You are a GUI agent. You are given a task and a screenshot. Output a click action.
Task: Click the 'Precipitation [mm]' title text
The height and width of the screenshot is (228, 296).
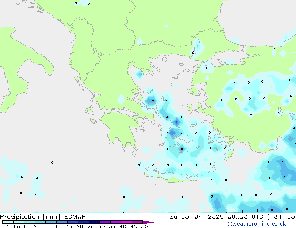tap(30, 217)
